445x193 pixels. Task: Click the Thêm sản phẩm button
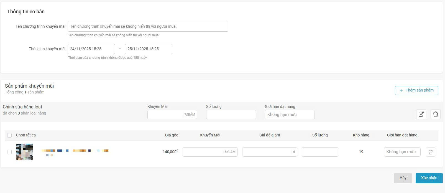click(416, 90)
